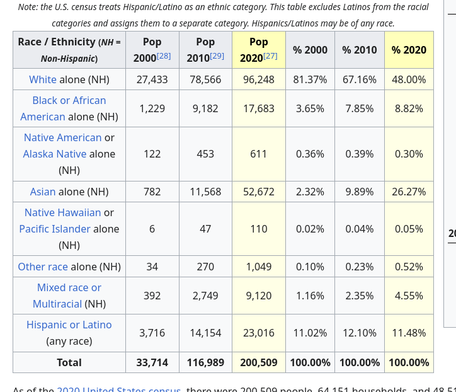The width and height of the screenshot is (456, 392).
Task: Click the 0.36% cell
Action: click(310, 154)
